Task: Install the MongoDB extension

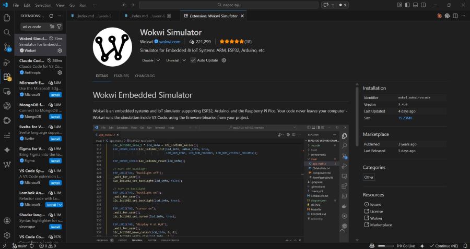Action: pyautogui.click(x=55, y=117)
